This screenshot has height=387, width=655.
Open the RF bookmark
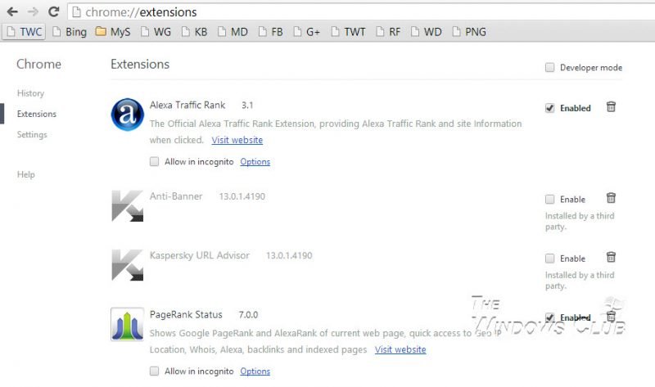tap(388, 32)
